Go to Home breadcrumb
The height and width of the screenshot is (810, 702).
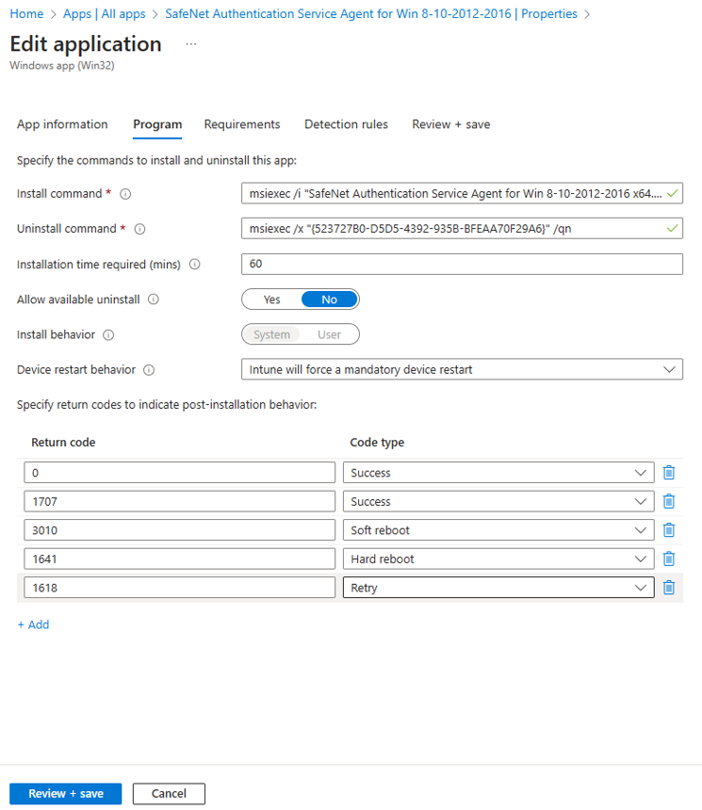tap(26, 14)
